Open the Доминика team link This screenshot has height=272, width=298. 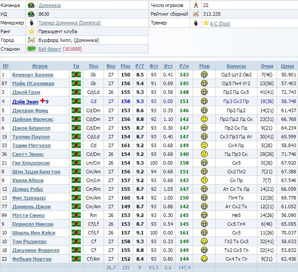coord(50,5)
